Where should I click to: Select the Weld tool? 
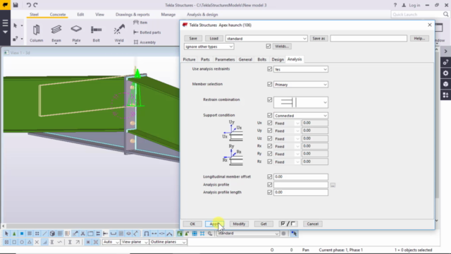click(x=119, y=33)
